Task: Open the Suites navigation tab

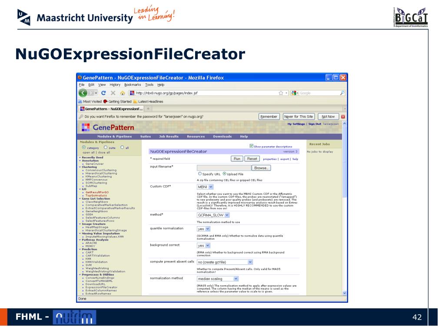Action: pos(145,137)
